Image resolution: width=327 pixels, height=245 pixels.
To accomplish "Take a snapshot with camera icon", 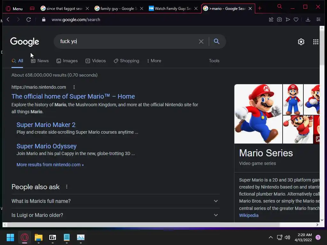I will pyautogui.click(x=279, y=19).
